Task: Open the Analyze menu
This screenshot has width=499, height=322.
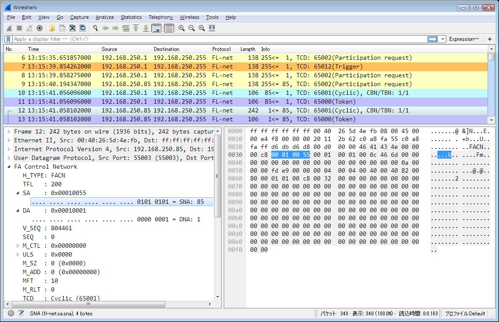Action: (105, 17)
